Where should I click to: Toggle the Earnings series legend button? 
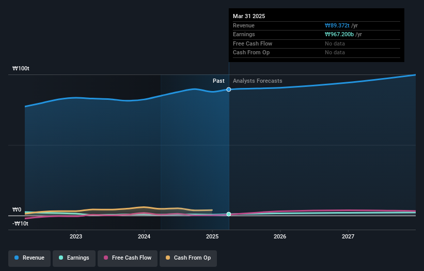74,258
